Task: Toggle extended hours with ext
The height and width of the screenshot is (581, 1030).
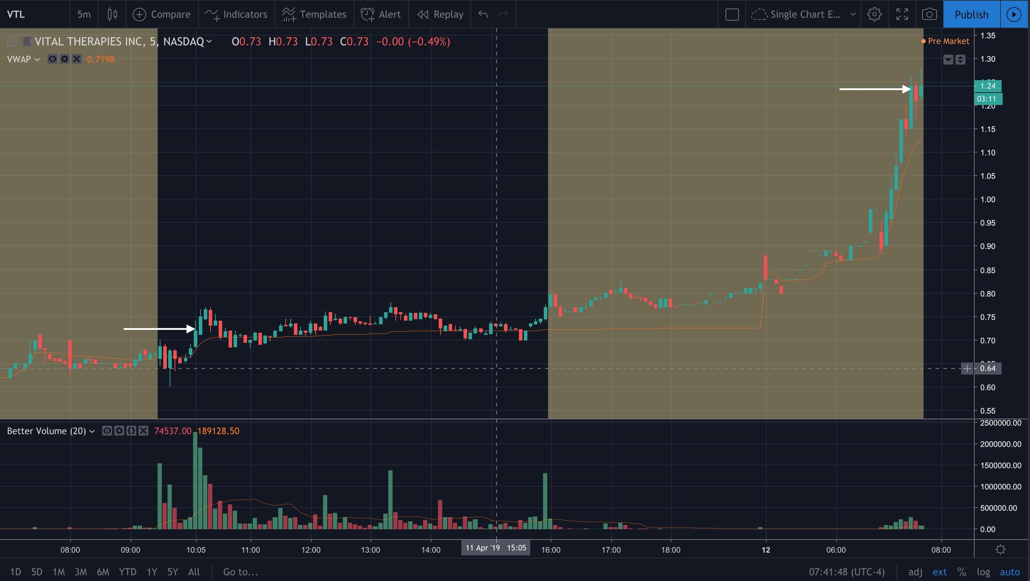Action: tap(939, 572)
